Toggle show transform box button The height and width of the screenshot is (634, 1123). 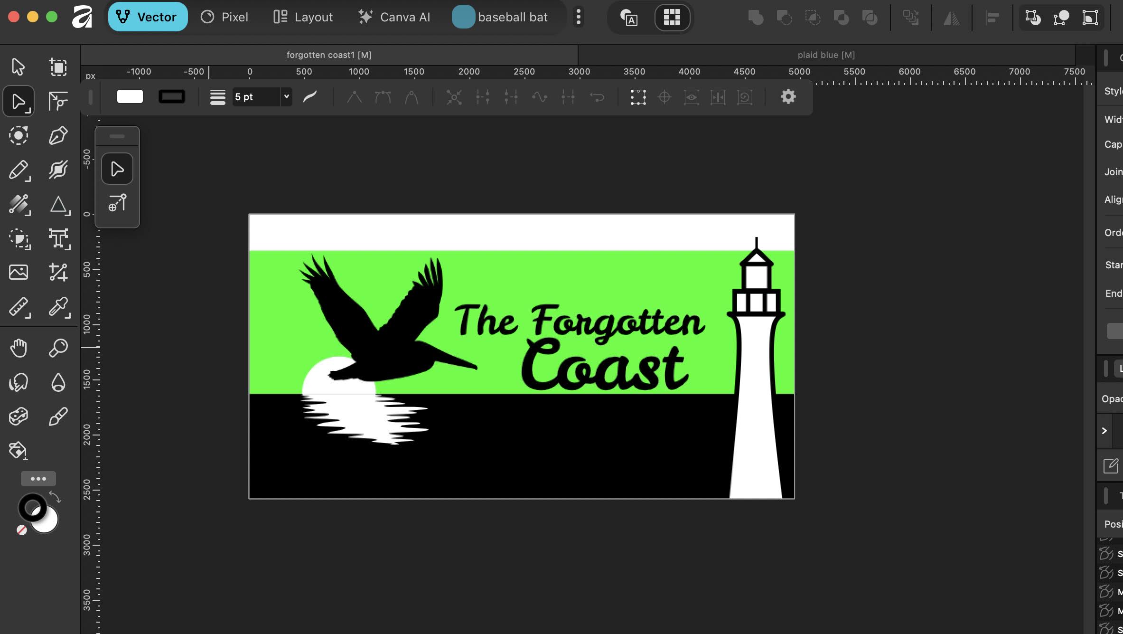coord(638,97)
